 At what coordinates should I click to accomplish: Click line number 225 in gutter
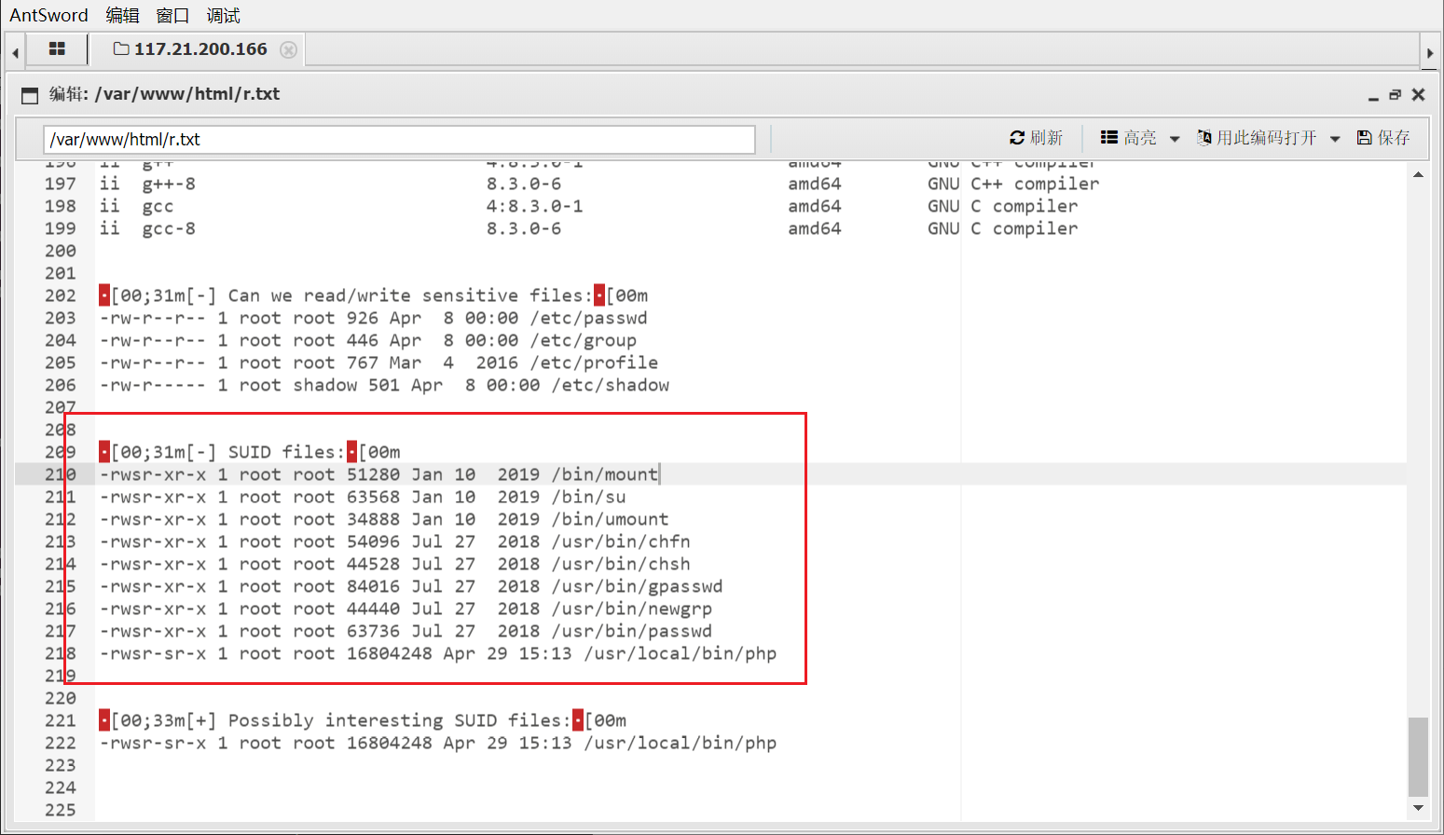(61, 810)
